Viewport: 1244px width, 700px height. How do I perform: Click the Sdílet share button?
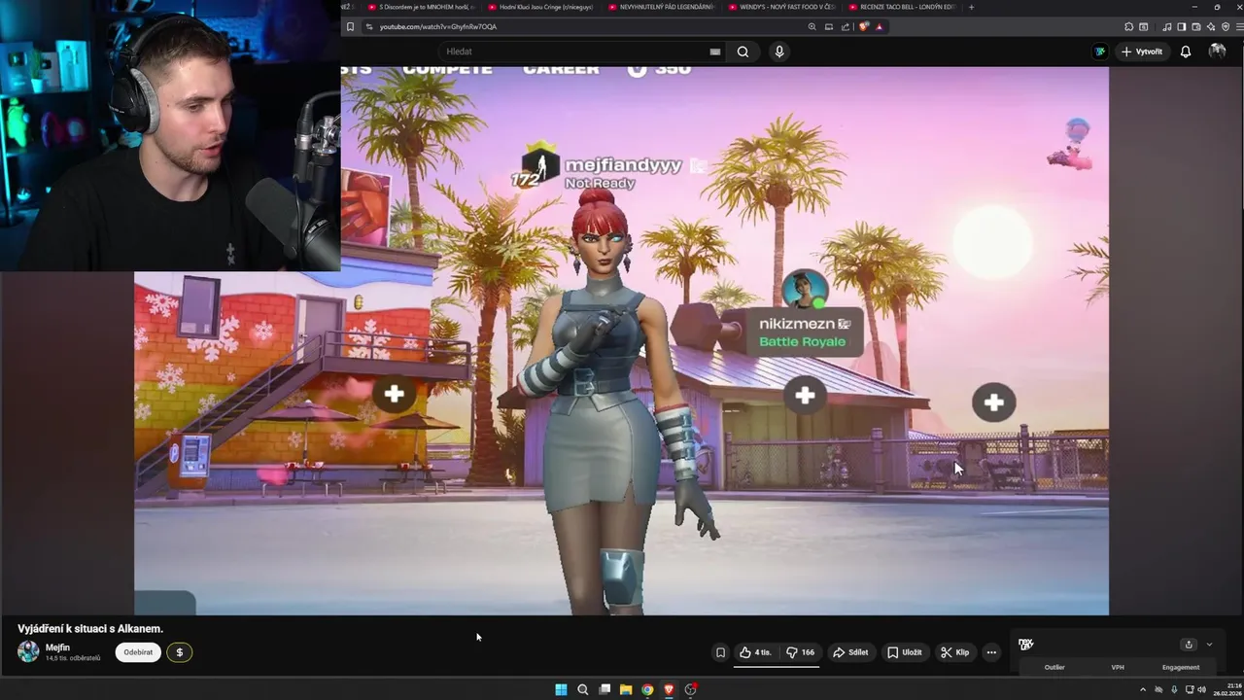850,652
